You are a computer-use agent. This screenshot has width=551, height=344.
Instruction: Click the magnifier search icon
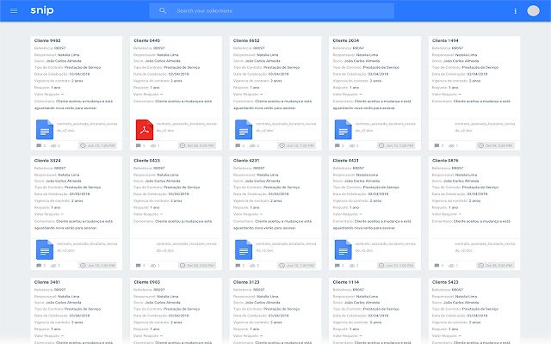click(x=163, y=11)
